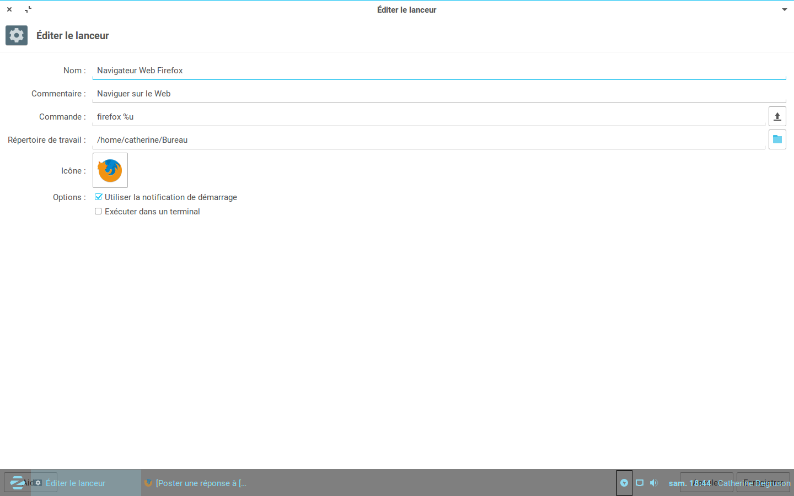Click the display icon in the system tray
The image size is (794, 496).
[x=640, y=483]
